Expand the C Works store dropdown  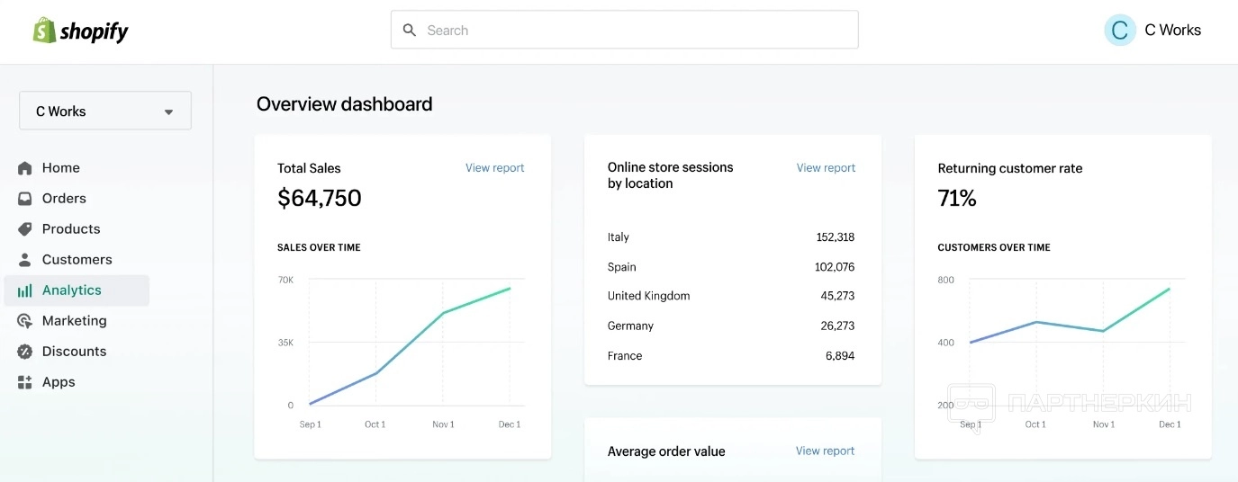[105, 112]
